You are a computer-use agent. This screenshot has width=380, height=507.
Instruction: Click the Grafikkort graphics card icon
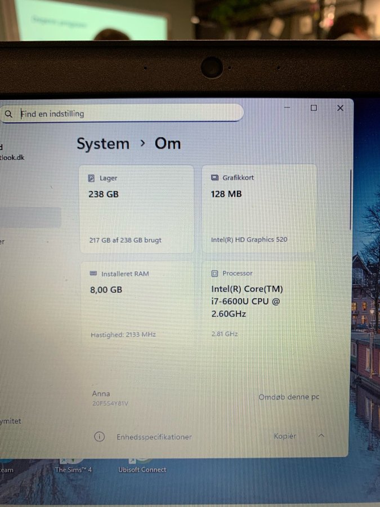pos(214,177)
